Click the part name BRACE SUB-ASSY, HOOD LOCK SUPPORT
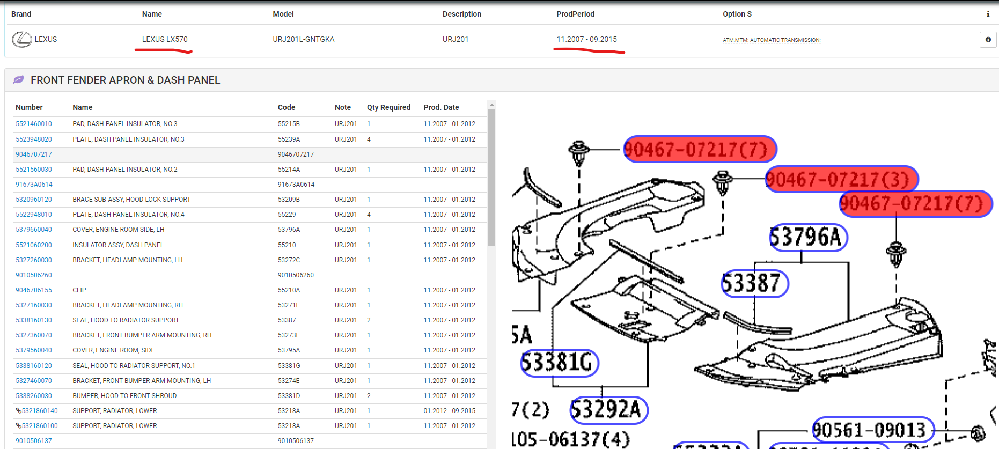Image resolution: width=999 pixels, height=449 pixels. pos(131,200)
